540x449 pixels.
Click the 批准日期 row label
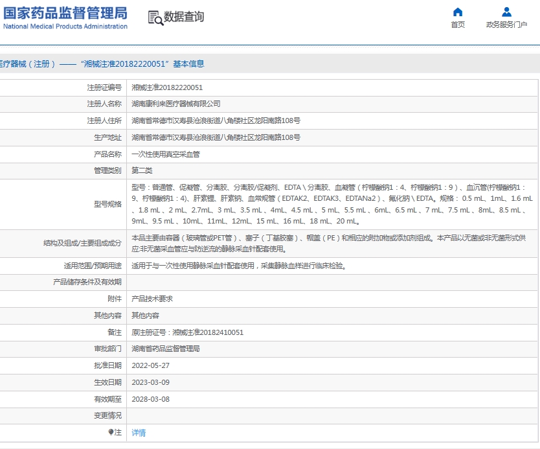tap(107, 365)
